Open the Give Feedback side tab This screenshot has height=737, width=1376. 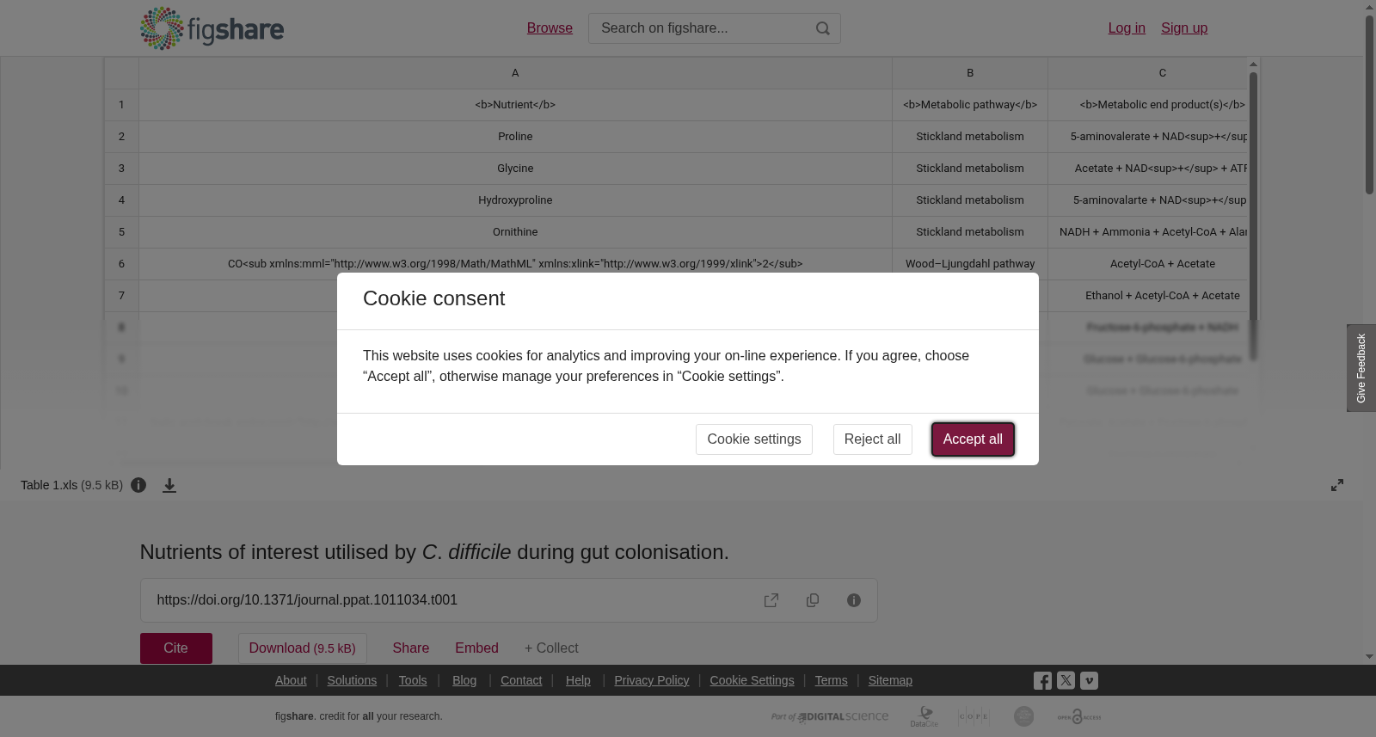(x=1361, y=368)
